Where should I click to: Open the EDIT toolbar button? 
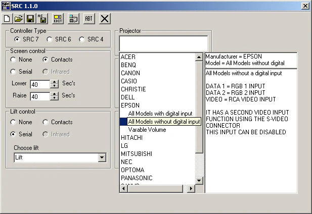[x=58, y=19]
